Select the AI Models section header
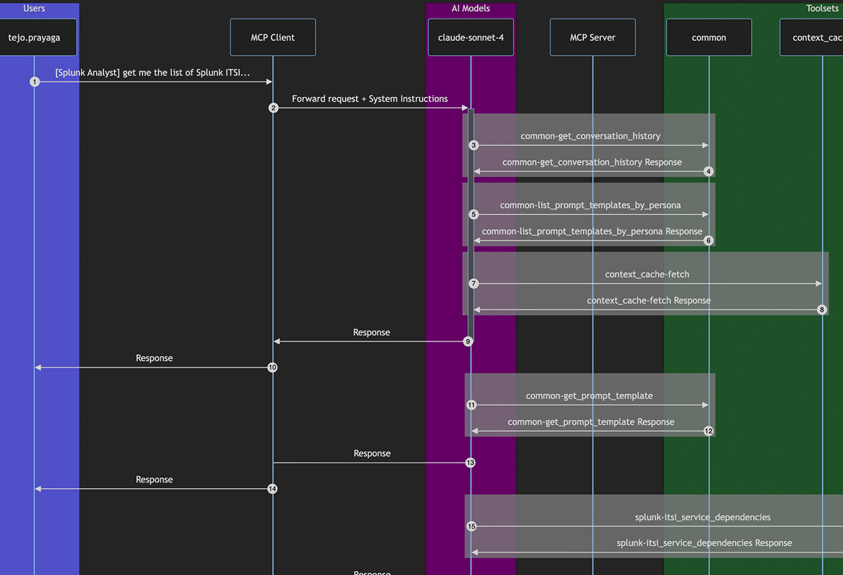843x575 pixels. click(470, 8)
